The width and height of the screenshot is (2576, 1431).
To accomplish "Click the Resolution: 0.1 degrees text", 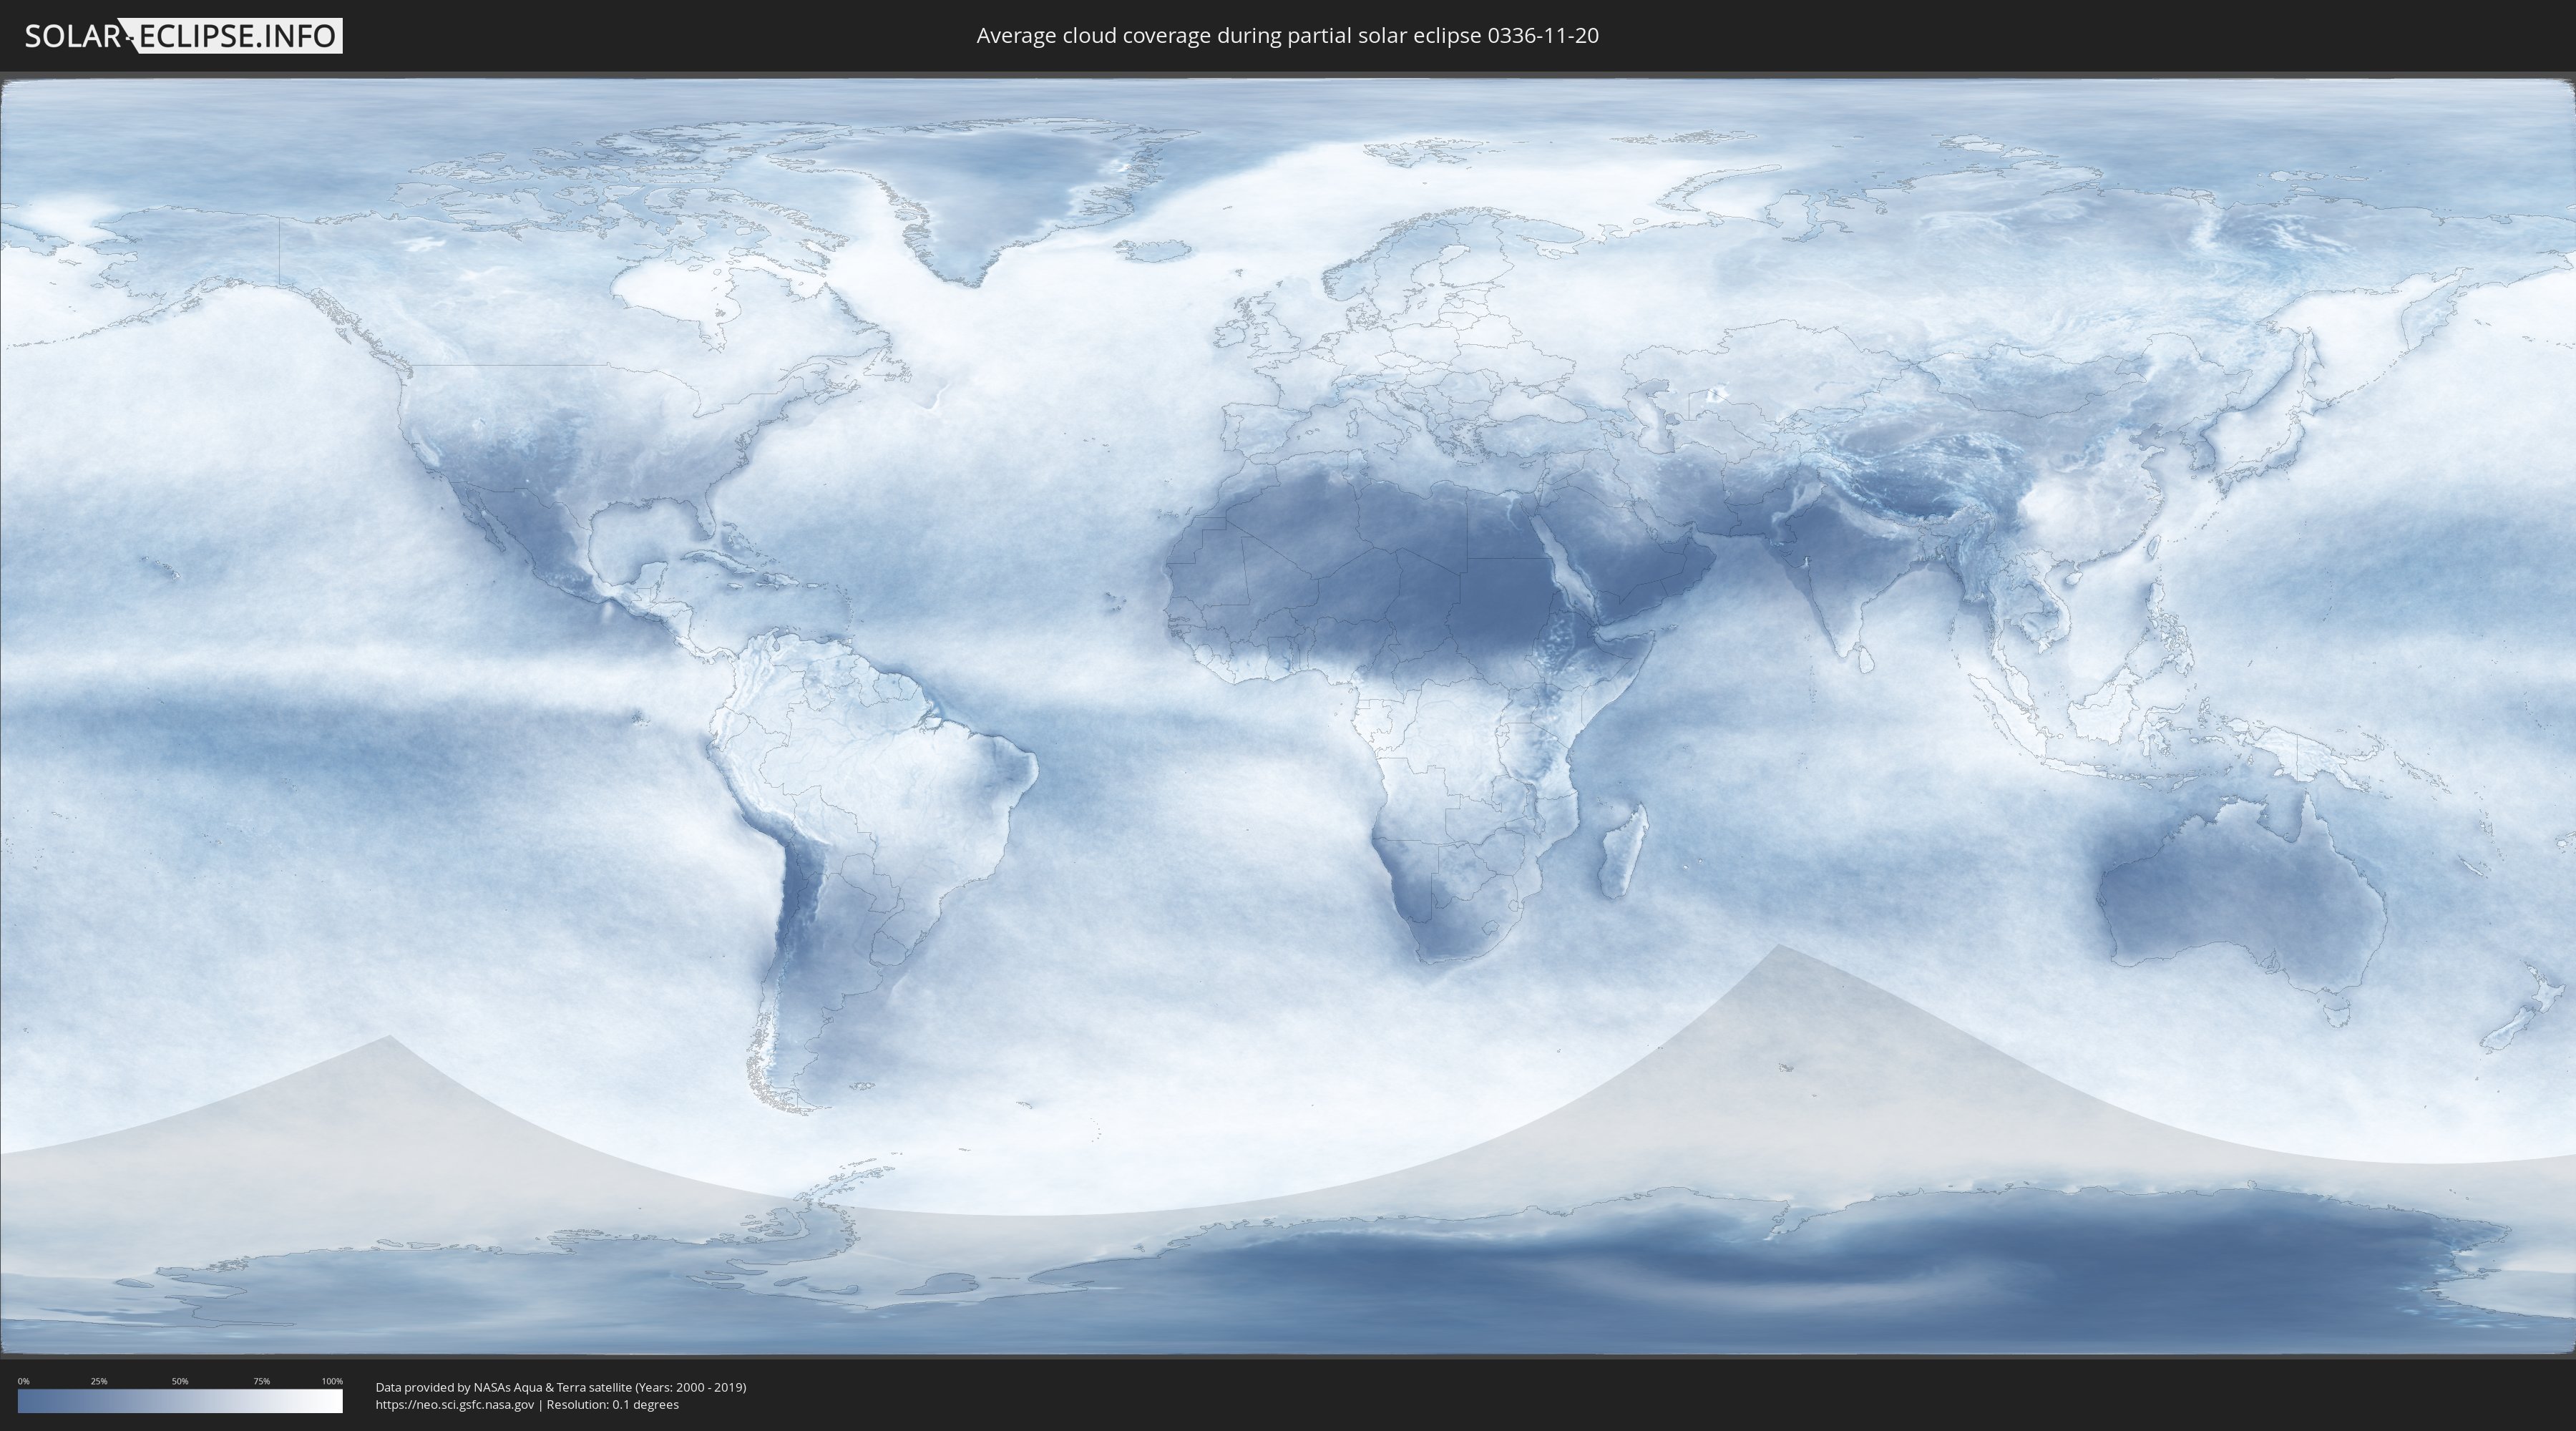I will click(x=612, y=1404).
